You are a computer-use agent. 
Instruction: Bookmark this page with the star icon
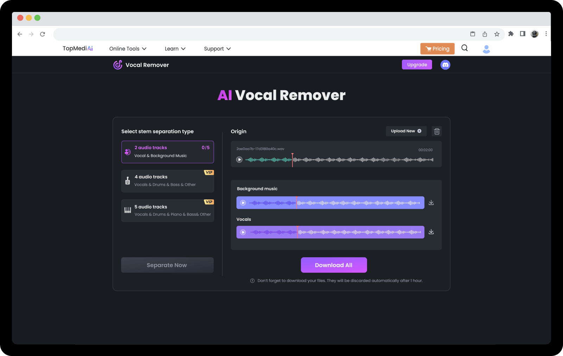coord(496,34)
